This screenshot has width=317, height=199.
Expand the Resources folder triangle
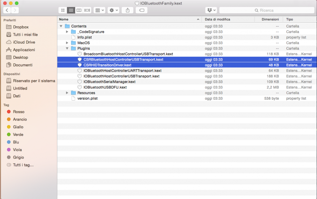67,93
